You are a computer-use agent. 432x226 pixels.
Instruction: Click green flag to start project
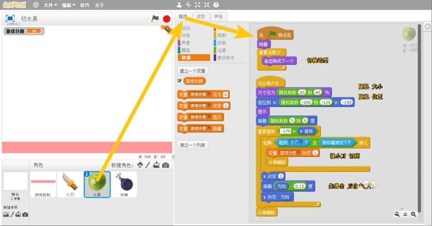pyautogui.click(x=155, y=19)
